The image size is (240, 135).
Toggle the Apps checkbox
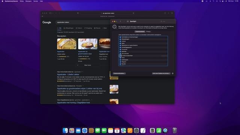pyautogui.click(x=120, y=43)
